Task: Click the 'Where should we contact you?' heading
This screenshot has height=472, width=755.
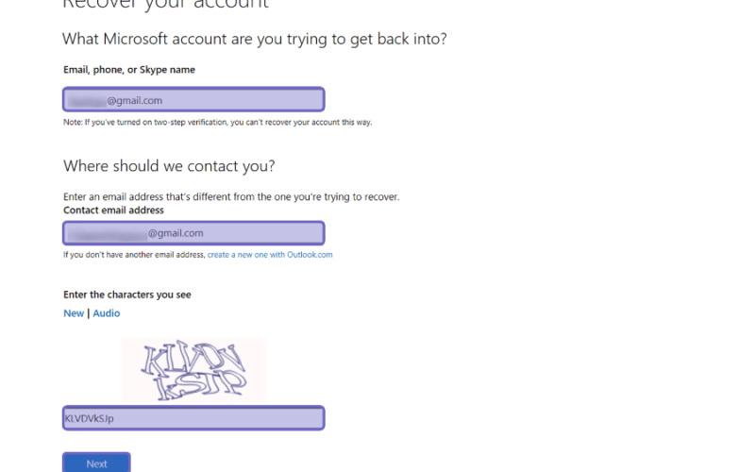Action: coord(169,166)
